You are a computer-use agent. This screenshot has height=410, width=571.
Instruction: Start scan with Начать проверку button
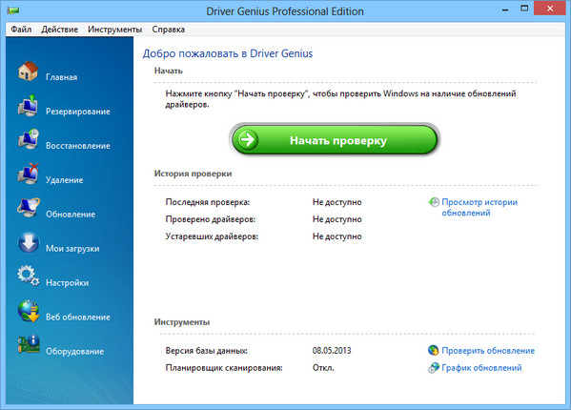pos(335,140)
